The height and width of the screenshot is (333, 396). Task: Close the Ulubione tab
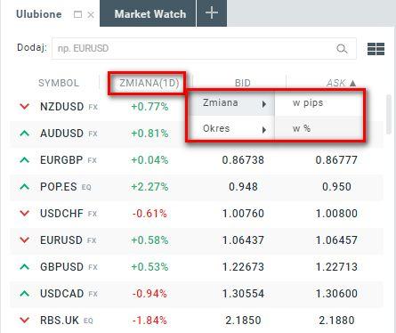91,14
